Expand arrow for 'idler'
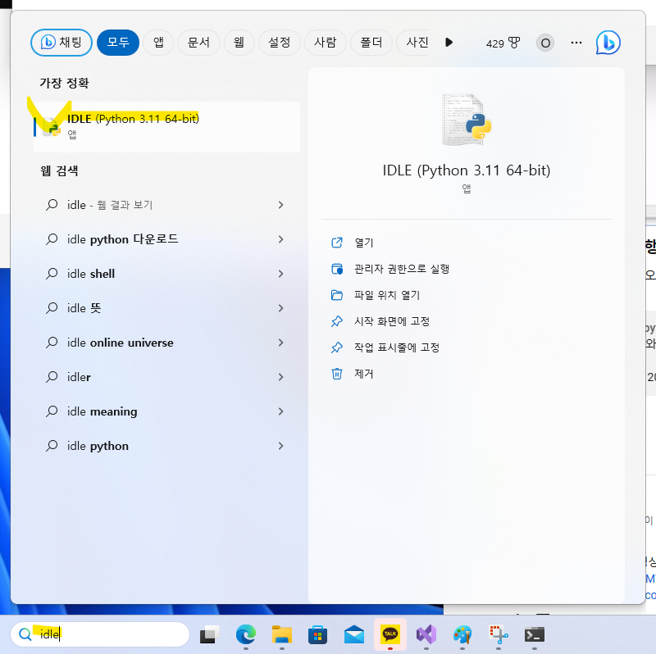Image resolution: width=656 pixels, height=654 pixels. coord(280,377)
